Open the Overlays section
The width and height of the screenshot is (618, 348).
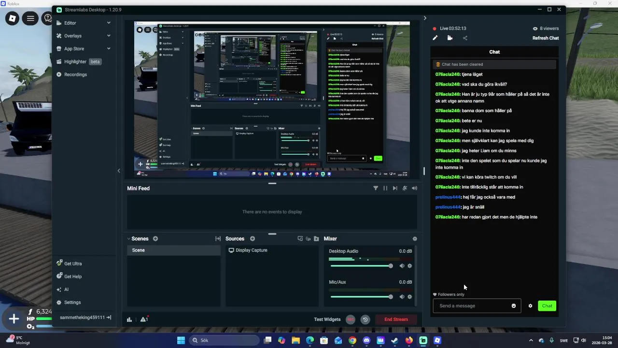(x=73, y=36)
